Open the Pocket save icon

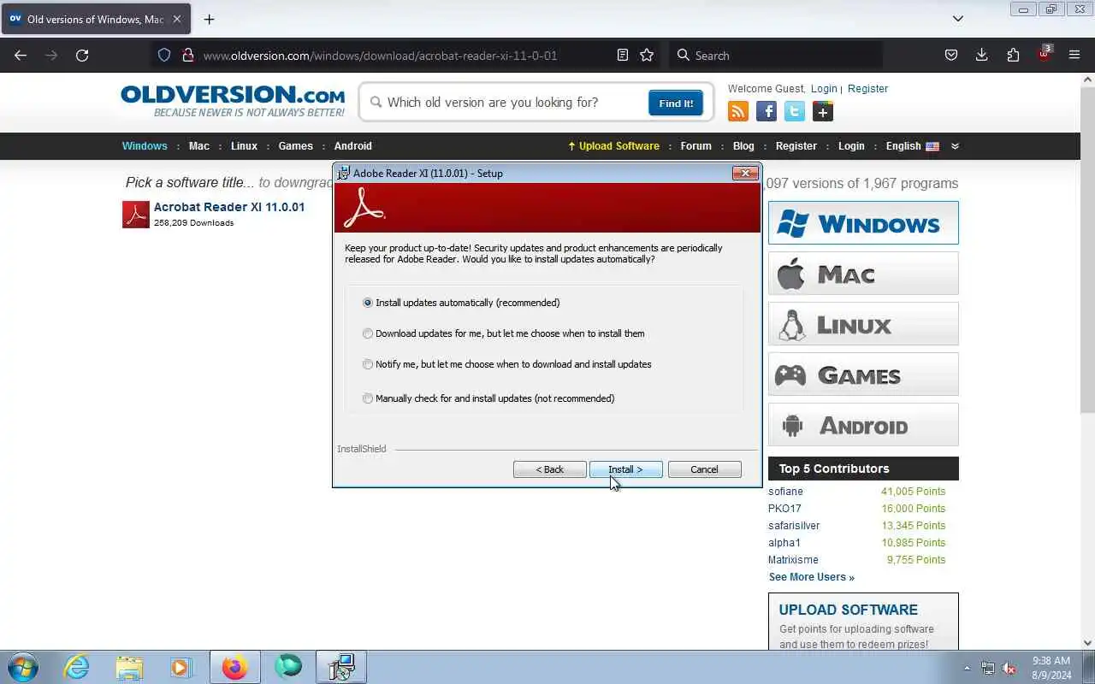coord(950,55)
